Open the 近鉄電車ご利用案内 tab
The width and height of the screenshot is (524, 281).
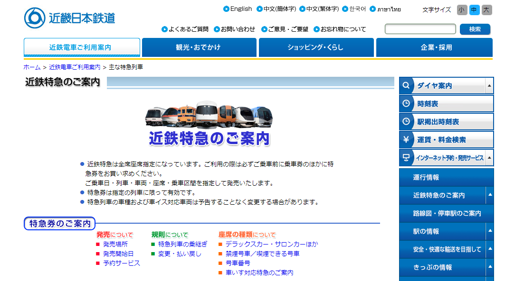click(82, 47)
